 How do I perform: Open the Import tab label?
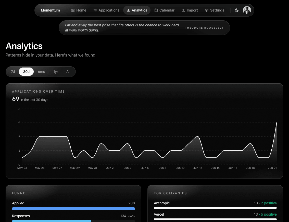click(192, 10)
